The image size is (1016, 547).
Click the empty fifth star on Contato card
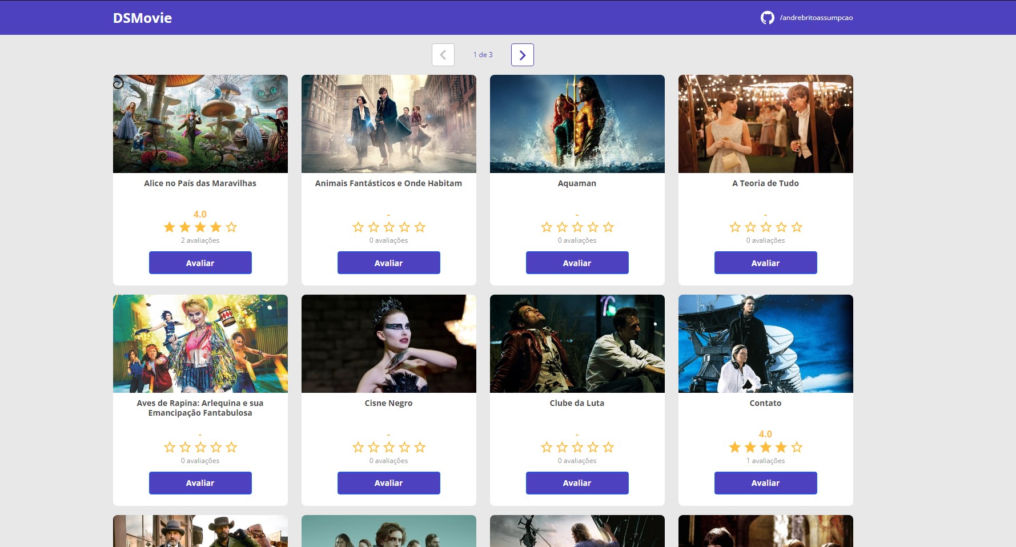[x=797, y=447]
